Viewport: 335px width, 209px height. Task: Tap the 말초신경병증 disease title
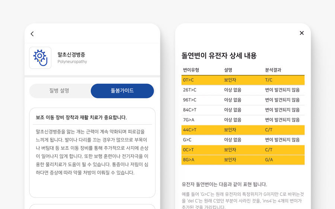coord(71,55)
